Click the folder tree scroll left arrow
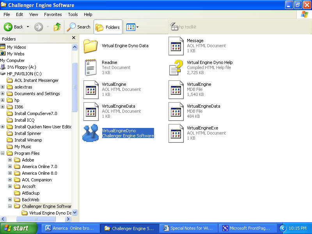The width and height of the screenshot is (312, 234). [3, 219]
